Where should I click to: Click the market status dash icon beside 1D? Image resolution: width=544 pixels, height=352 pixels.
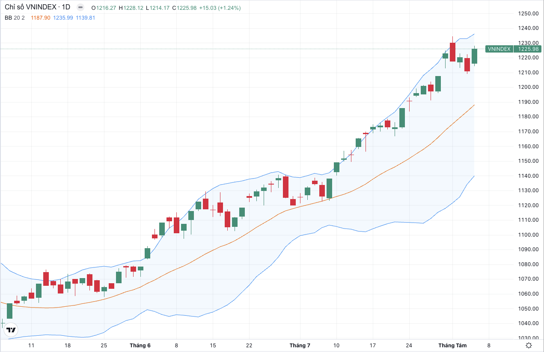click(80, 8)
